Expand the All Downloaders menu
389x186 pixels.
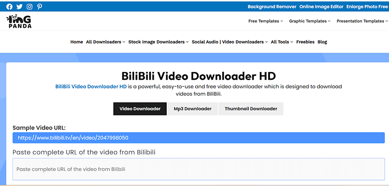pyautogui.click(x=106, y=42)
